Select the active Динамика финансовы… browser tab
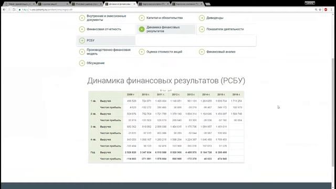Image resolution: width=336 pixels, height=189 pixels. coord(120,4)
